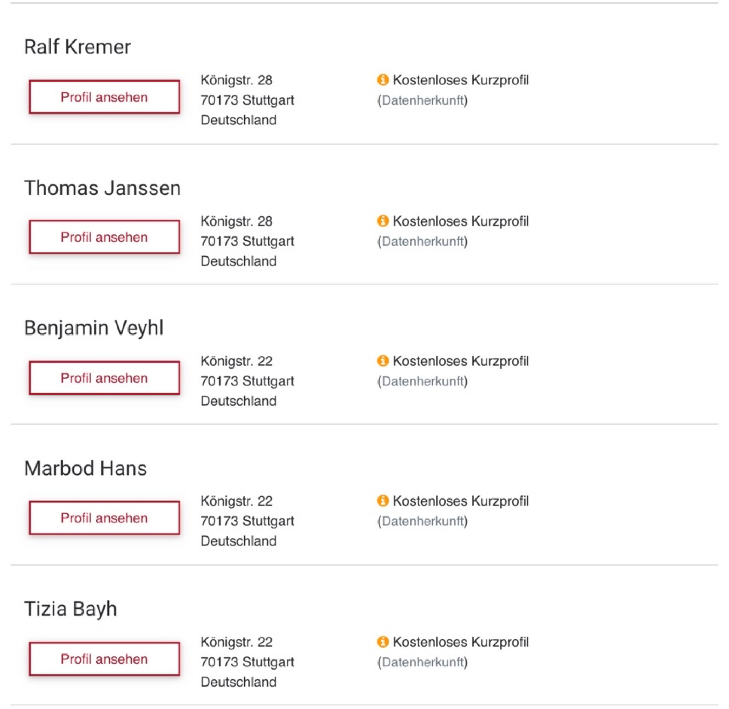Select the Thomas Janssen name heading
Image resolution: width=729 pixels, height=709 pixels.
click(x=102, y=188)
